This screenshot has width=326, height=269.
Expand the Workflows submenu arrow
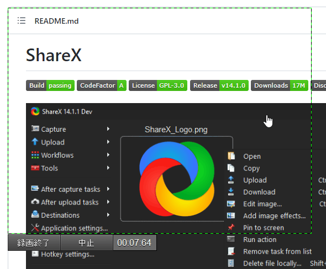108,155
